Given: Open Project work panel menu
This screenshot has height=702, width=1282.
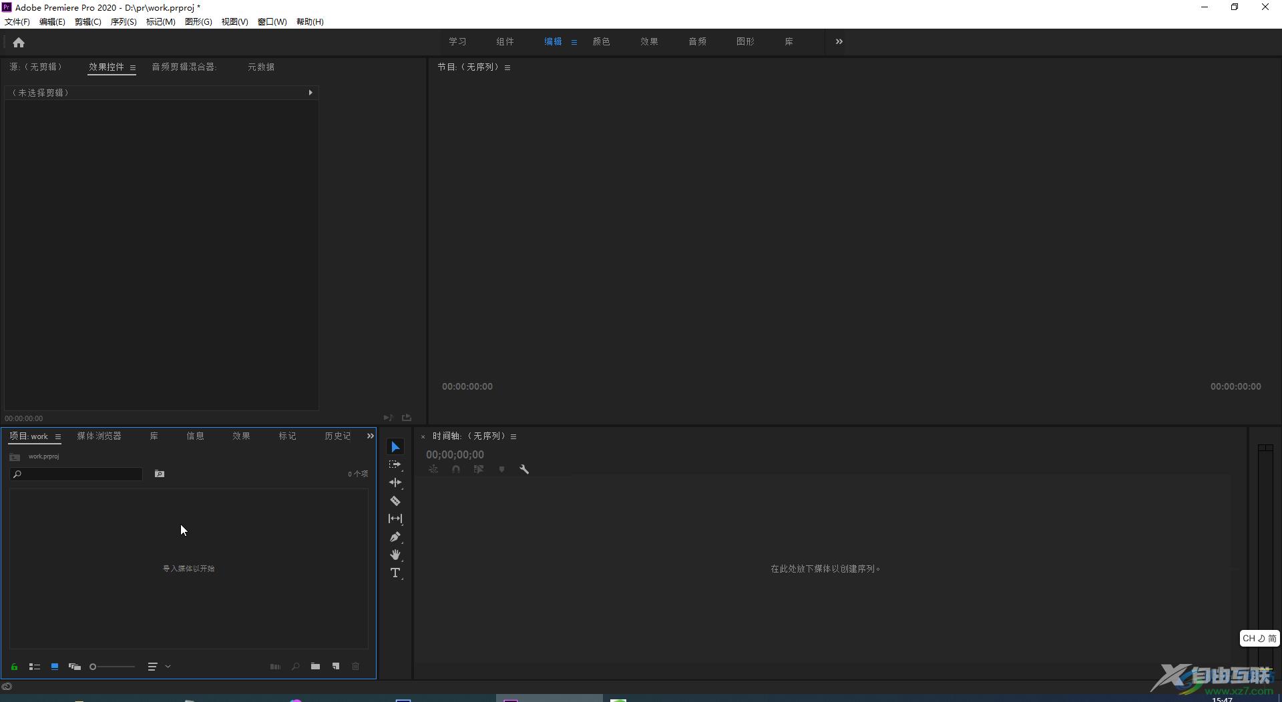Looking at the screenshot, I should (58, 436).
